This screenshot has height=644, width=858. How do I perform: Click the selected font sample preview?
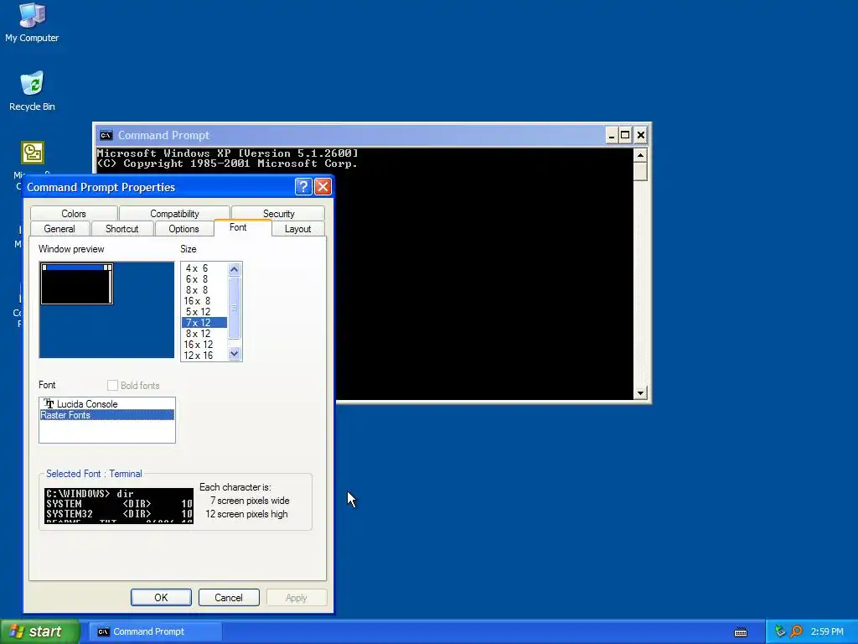[119, 506]
